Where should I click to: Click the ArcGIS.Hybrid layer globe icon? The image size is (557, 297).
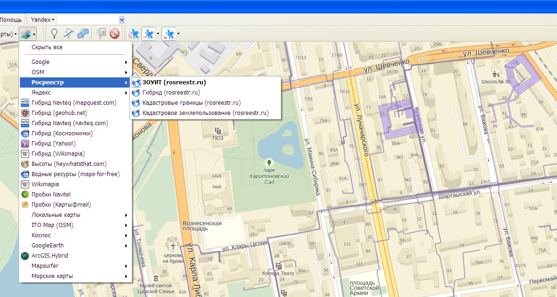pyautogui.click(x=25, y=256)
